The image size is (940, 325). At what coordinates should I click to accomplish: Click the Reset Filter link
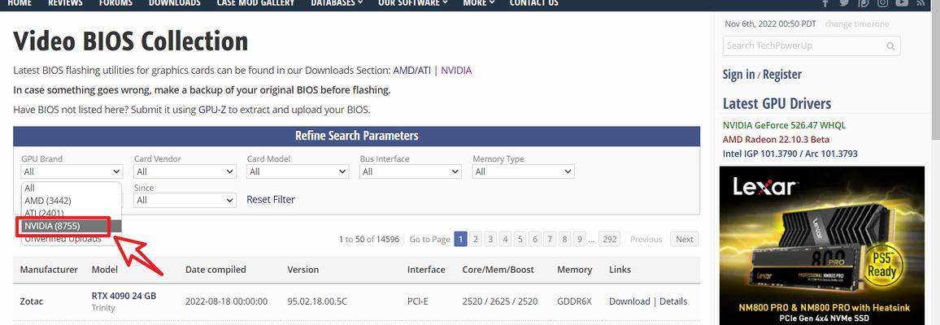270,199
